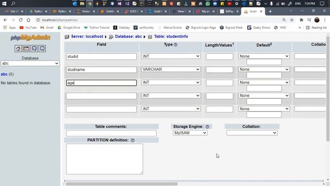The width and height of the screenshot is (330, 186).
Task: Focus the Table comments input
Action: 111,133
